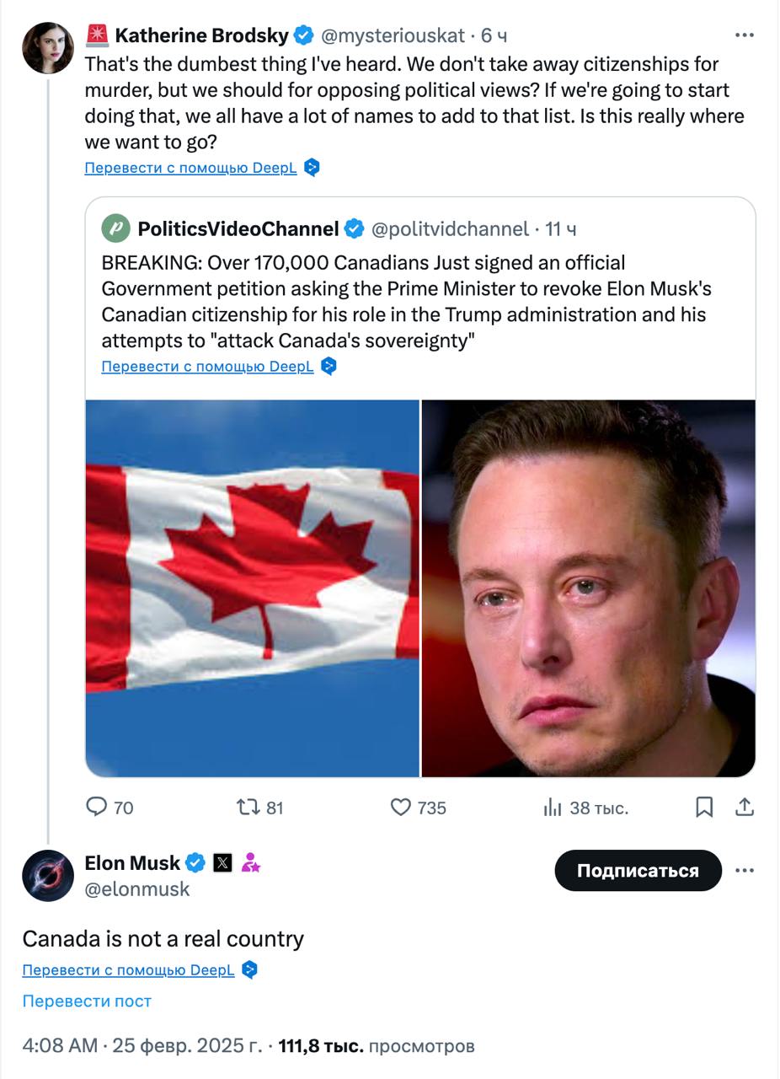Open view analytics bar chart icon
The image size is (780, 1079).
[553, 808]
